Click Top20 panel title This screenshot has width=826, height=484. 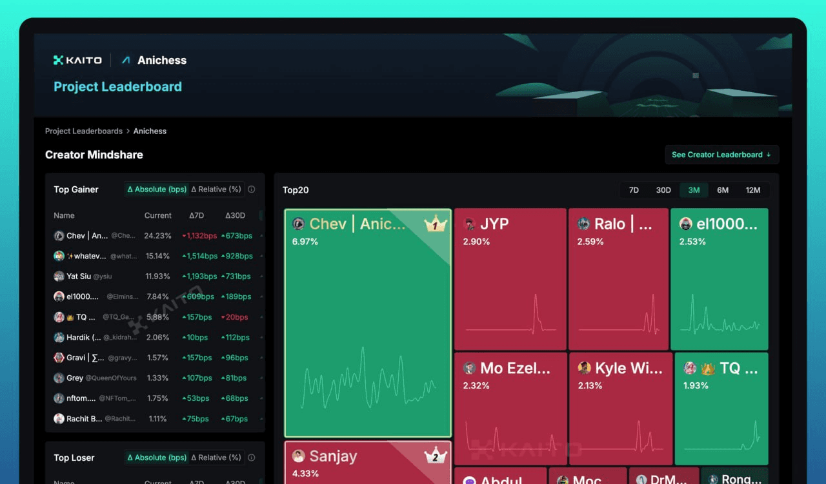(296, 190)
